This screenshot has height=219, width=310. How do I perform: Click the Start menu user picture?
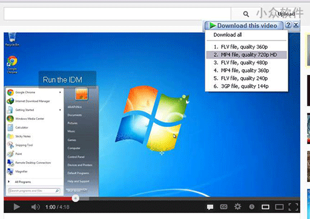click(x=82, y=94)
